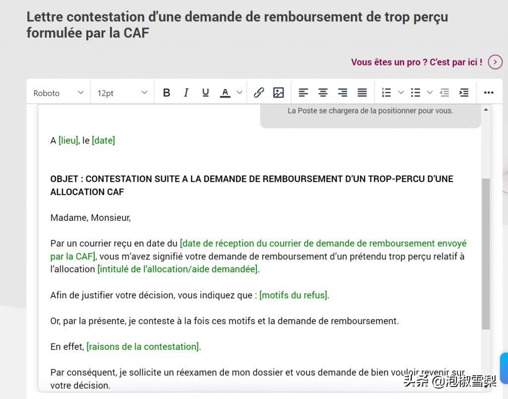508x399 pixels.
Task: Center align the text
Action: [x=322, y=93]
